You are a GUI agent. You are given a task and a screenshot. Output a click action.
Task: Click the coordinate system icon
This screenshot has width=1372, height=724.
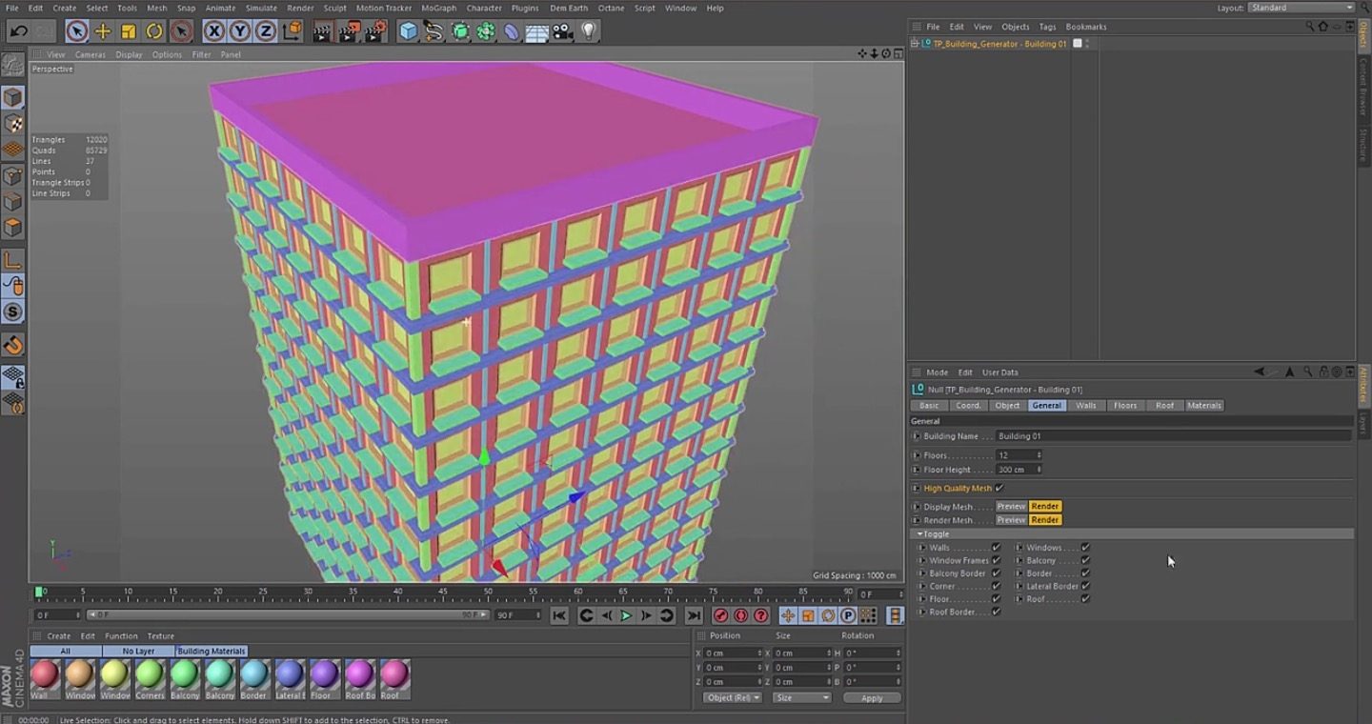[x=293, y=31]
